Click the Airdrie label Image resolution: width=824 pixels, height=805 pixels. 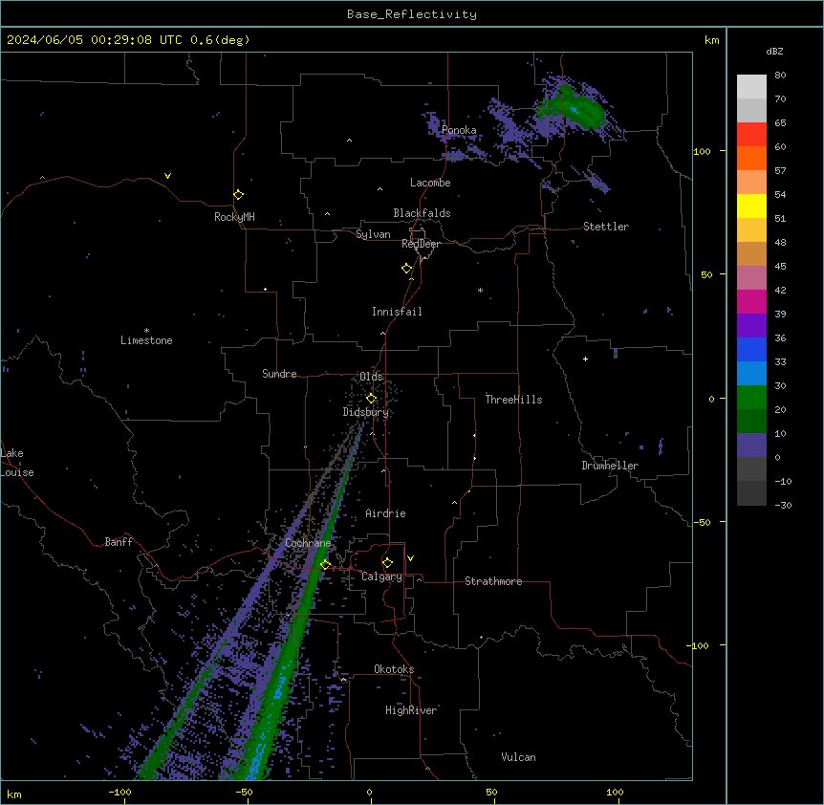click(x=385, y=513)
